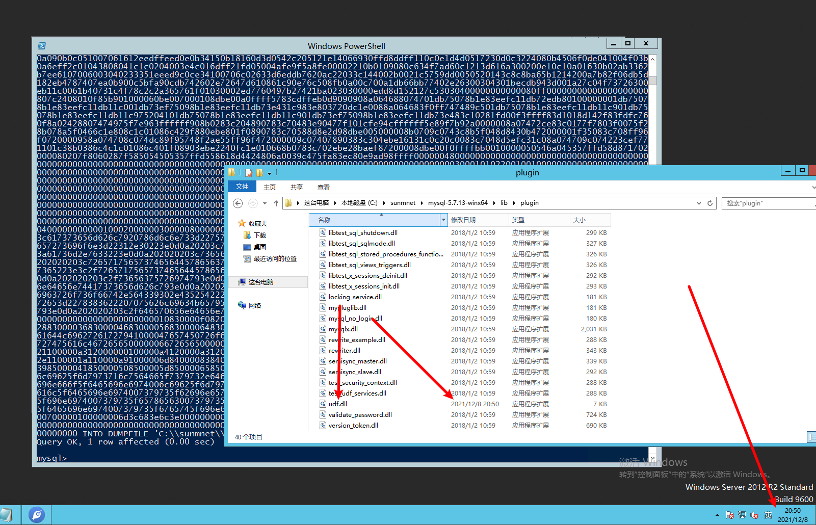Click the Properties icon in Explorer quick access toolbar
Screen dimensions: 816x525
249,173
